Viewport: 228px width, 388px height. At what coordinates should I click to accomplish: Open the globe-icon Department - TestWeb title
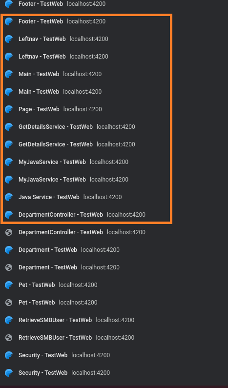coord(48,267)
